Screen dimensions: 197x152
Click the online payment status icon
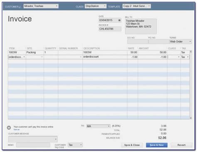[9, 127]
